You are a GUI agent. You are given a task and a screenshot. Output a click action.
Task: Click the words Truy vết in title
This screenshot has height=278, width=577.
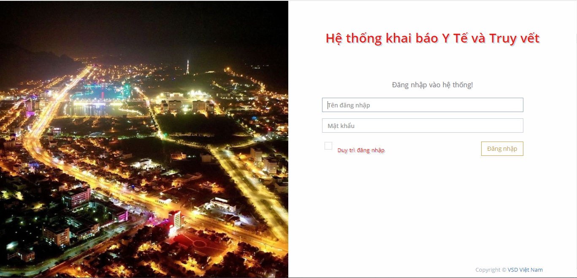pos(515,38)
